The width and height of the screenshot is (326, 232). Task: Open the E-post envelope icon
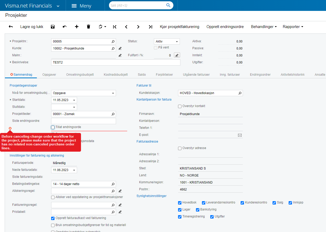[x=240, y=135]
